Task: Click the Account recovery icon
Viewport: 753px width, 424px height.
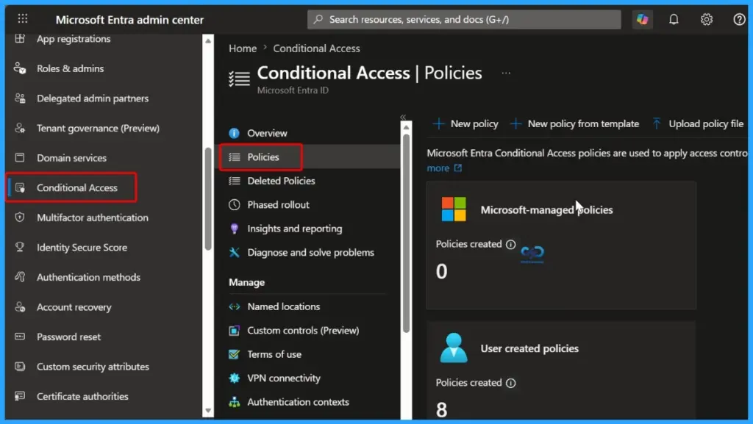Action: coord(20,307)
